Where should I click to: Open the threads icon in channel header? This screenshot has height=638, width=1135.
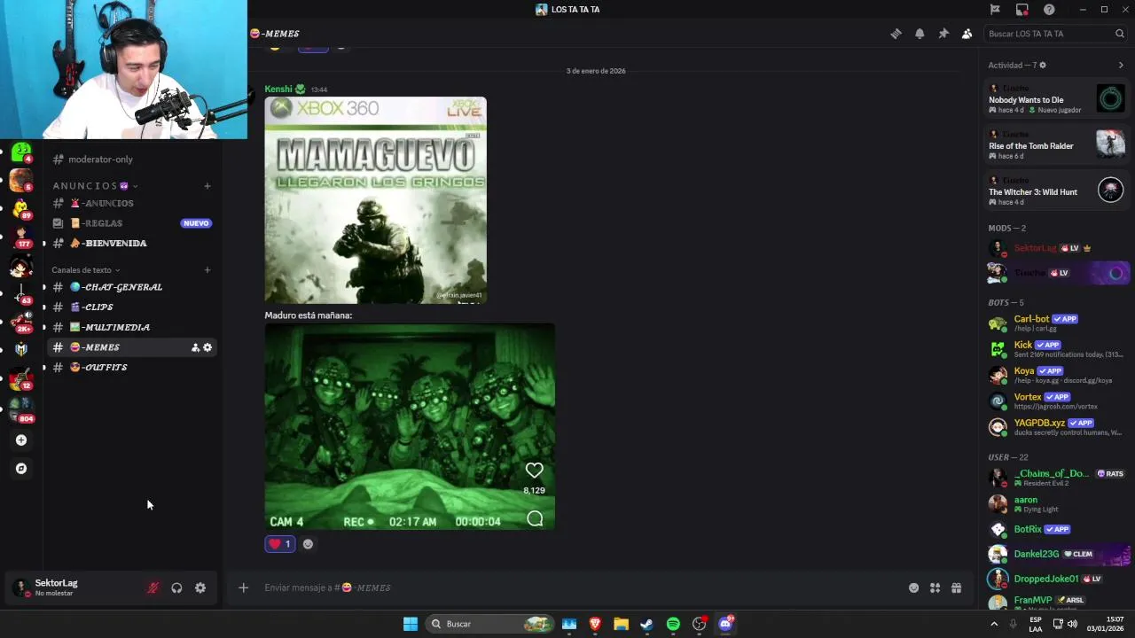(896, 34)
